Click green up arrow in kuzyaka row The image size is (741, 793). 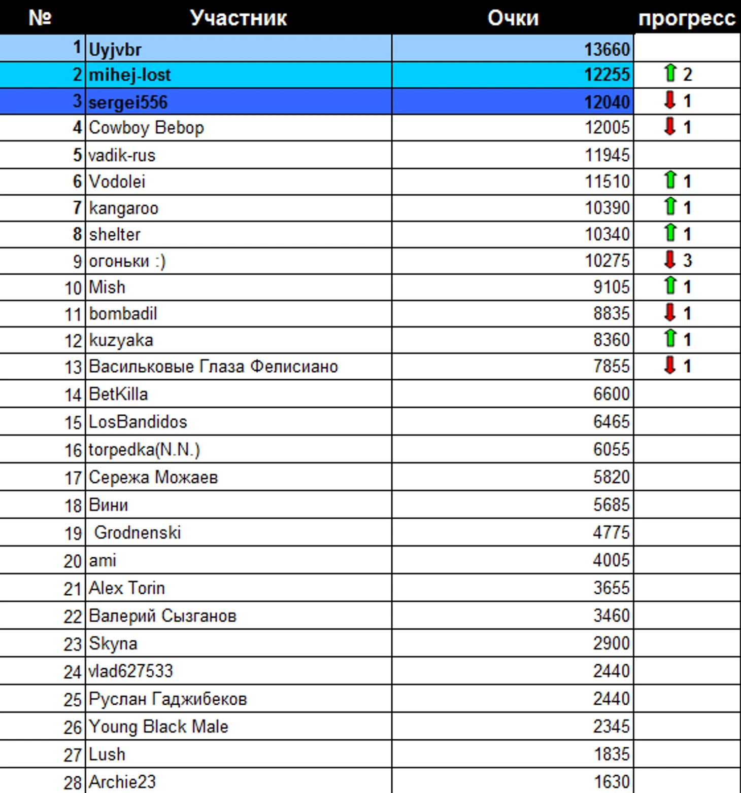click(670, 339)
